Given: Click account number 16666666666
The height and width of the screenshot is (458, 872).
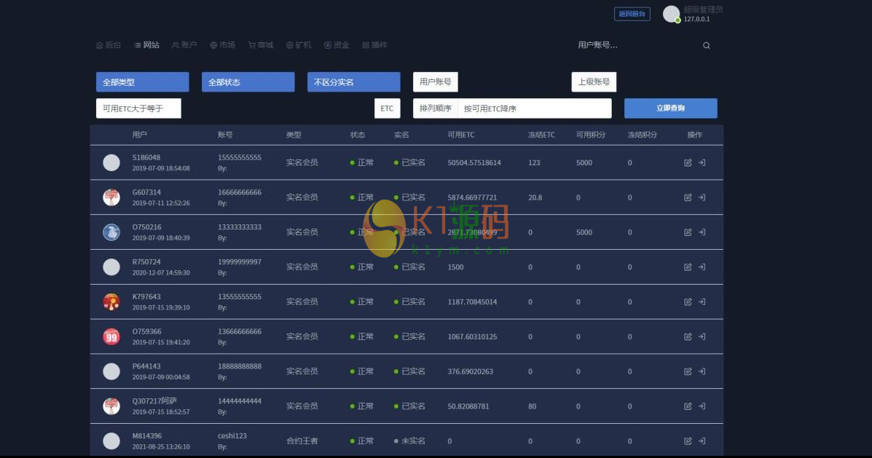Looking at the screenshot, I should coord(240,192).
